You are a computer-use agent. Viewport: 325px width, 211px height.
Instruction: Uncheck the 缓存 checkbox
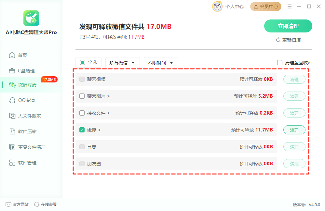coord(82,130)
